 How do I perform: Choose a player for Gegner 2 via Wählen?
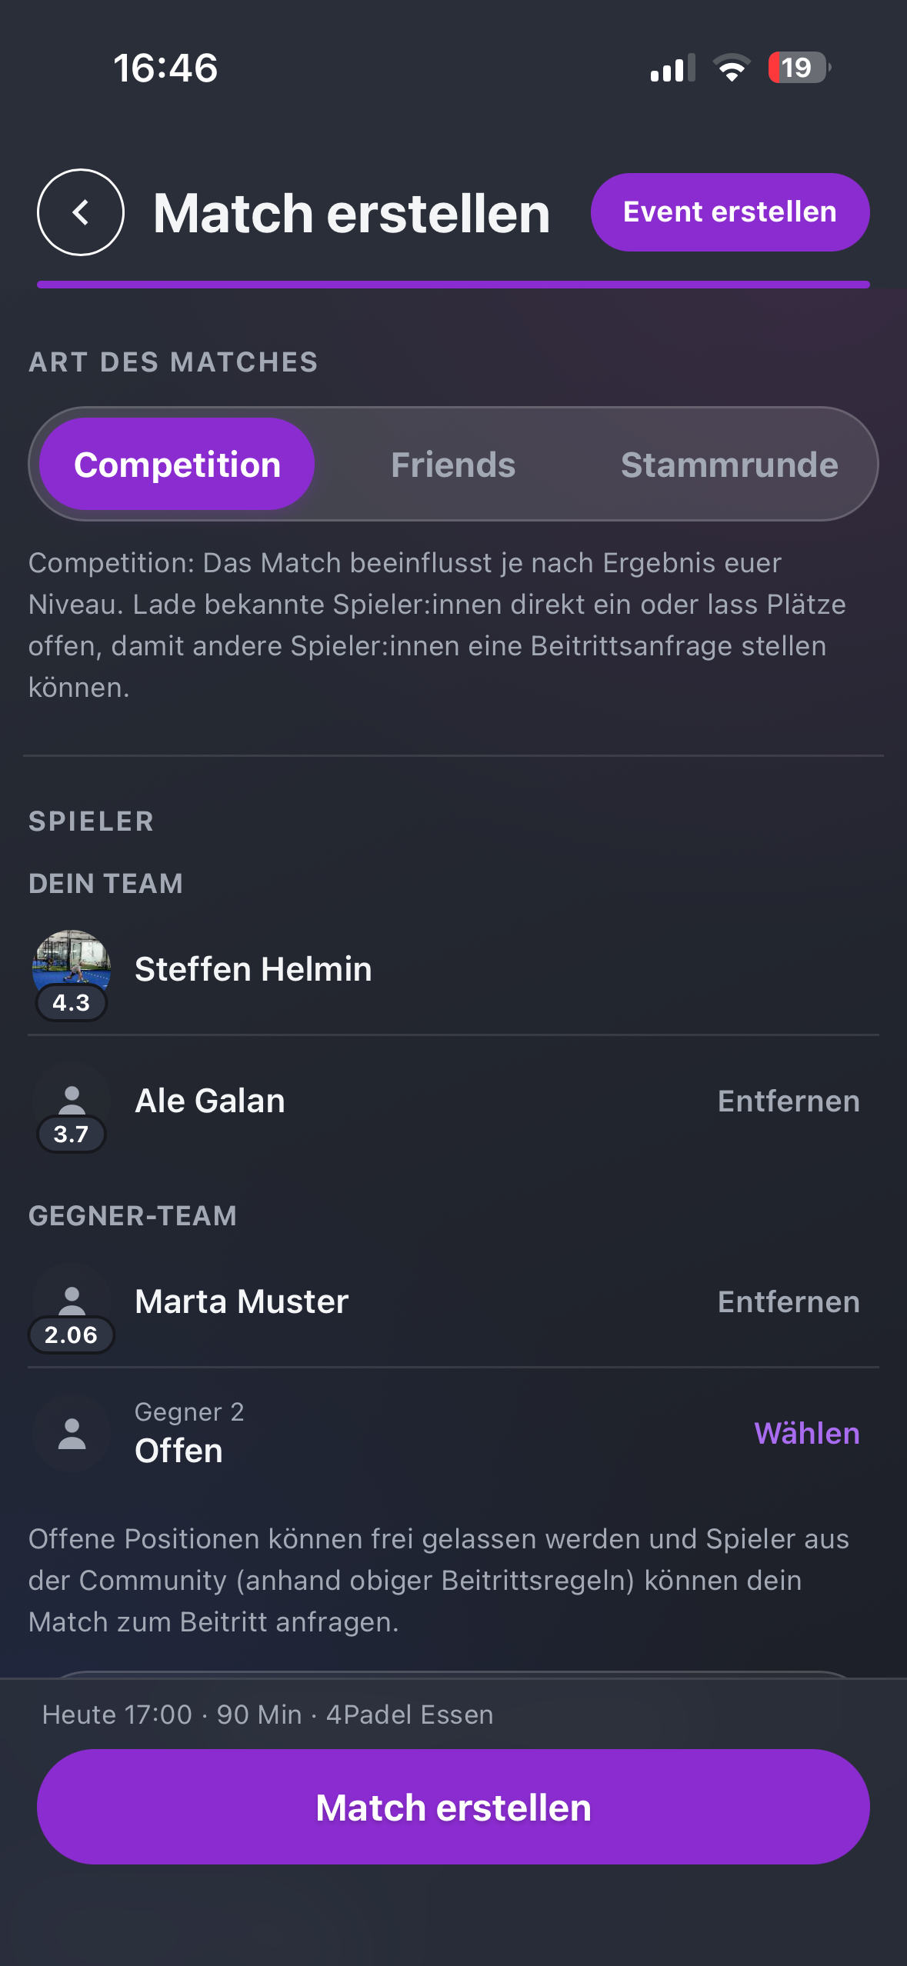(x=807, y=1434)
